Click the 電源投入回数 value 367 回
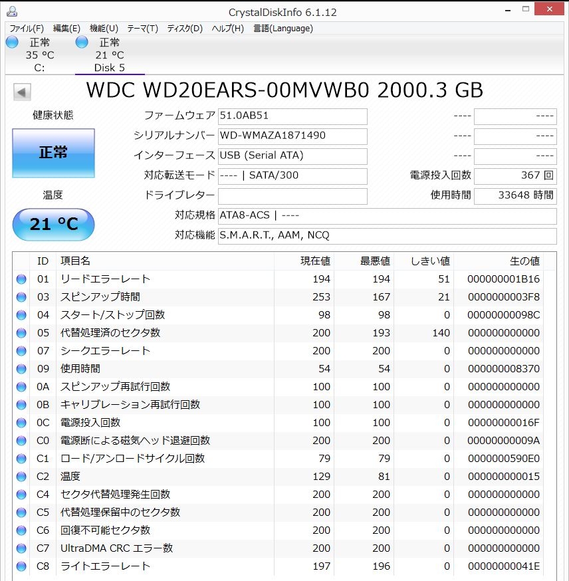The image size is (569, 581). pyautogui.click(x=515, y=176)
